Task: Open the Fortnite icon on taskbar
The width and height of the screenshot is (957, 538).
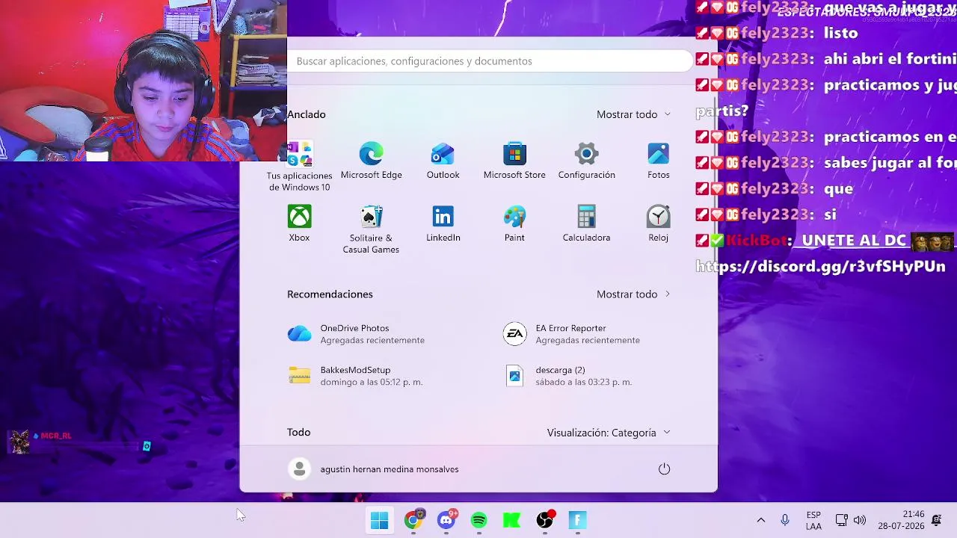Action: click(577, 520)
